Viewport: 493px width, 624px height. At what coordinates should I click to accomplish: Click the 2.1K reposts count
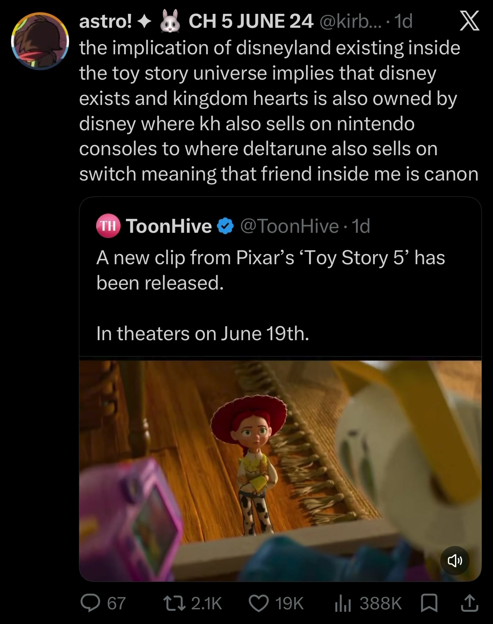[x=206, y=603]
